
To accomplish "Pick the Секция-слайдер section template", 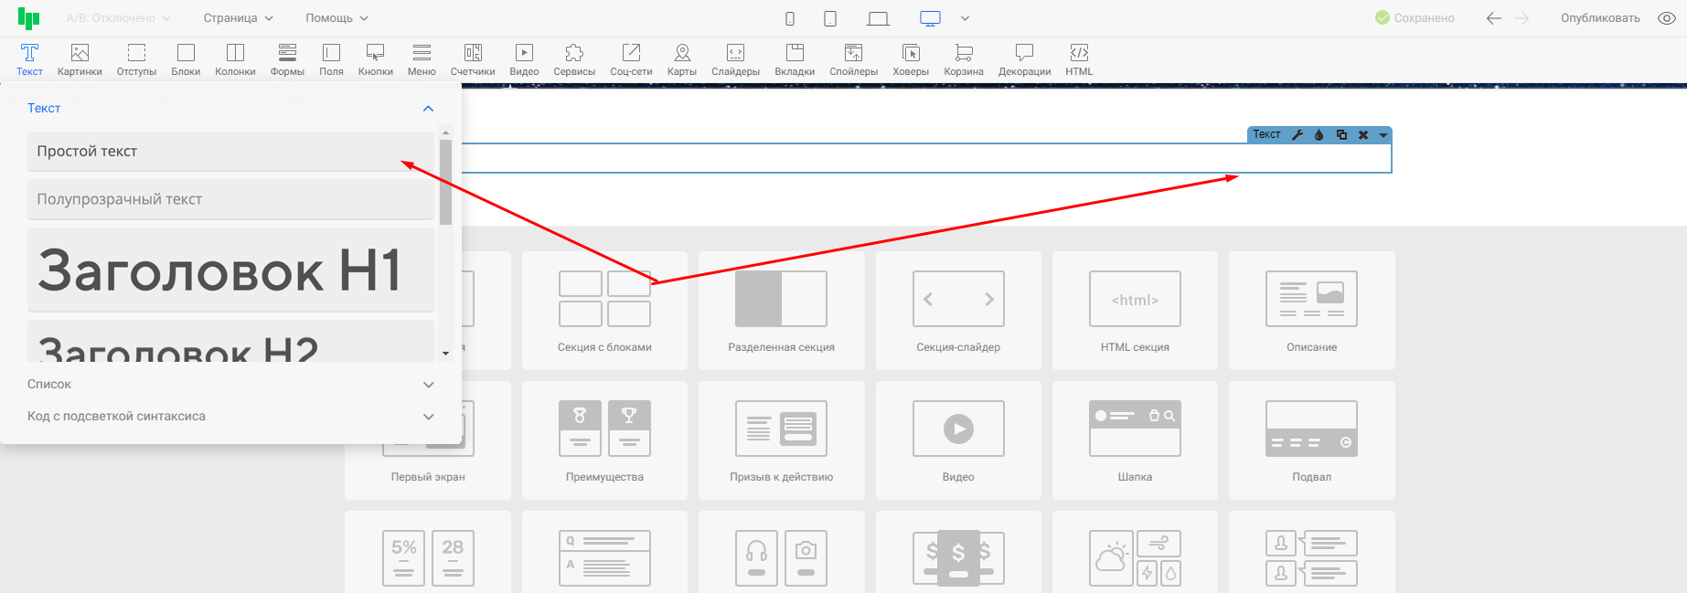I will click(958, 311).
